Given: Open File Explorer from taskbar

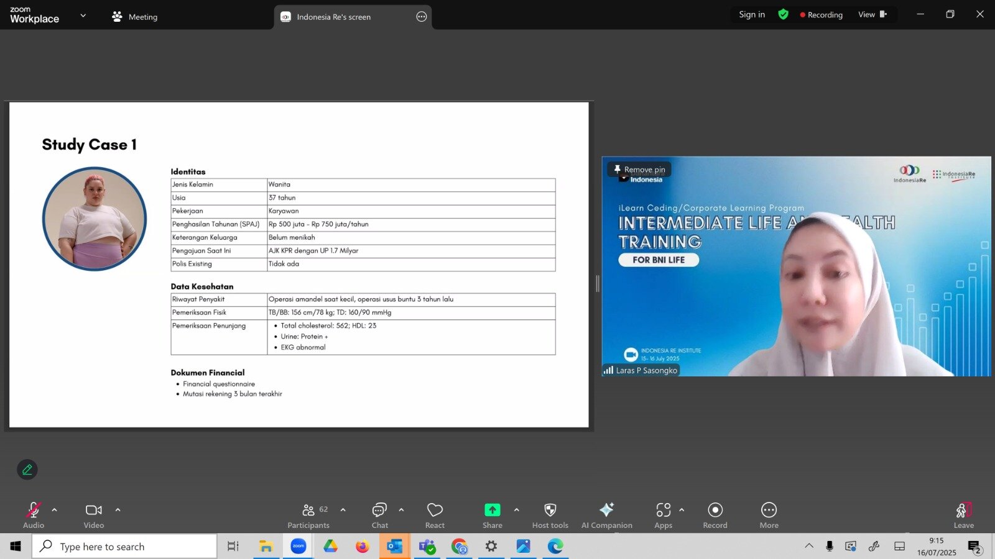Looking at the screenshot, I should [x=266, y=546].
